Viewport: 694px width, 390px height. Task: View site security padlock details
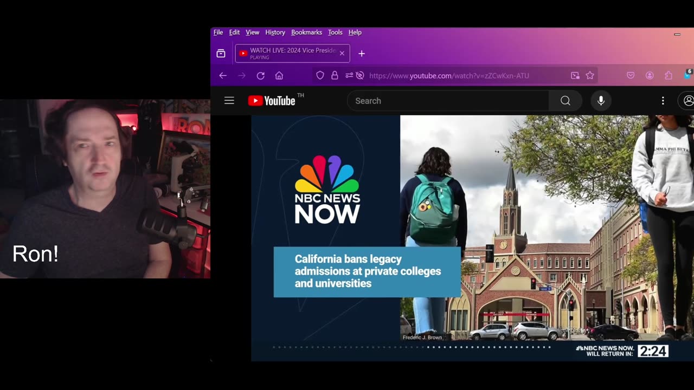click(x=335, y=76)
